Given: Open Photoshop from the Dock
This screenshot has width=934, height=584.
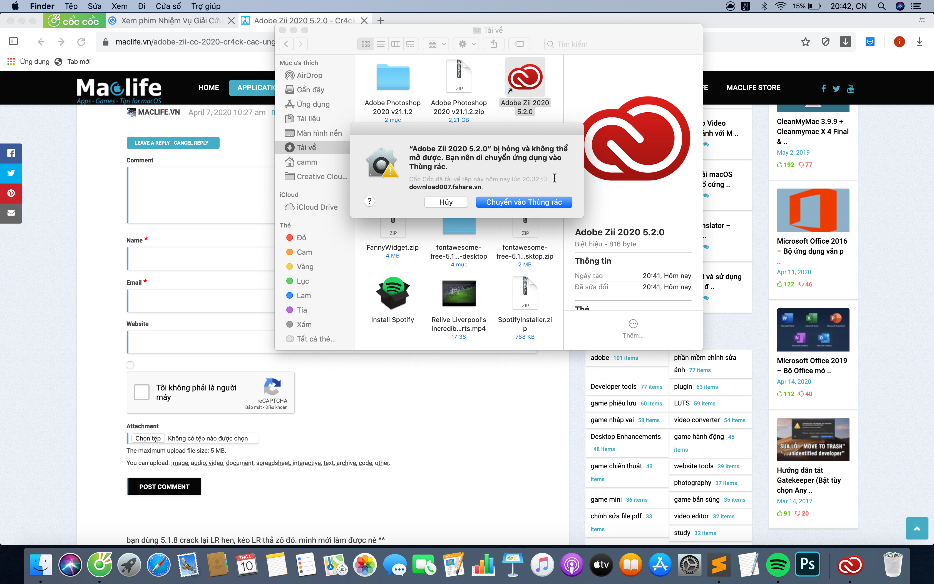Looking at the screenshot, I should click(808, 565).
